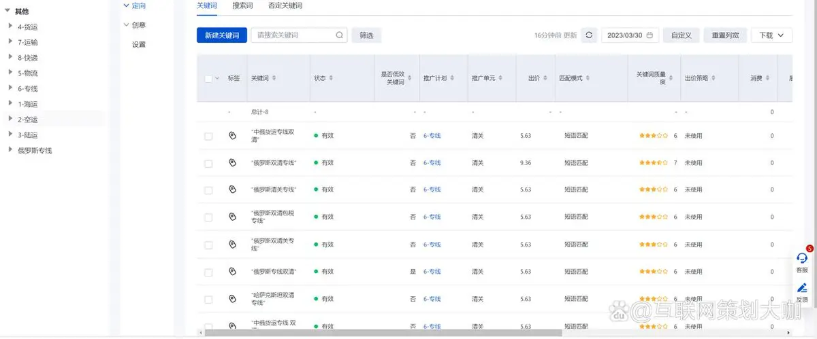Open the 下载 download dropdown
Viewport: 817px width, 339px height.
pyautogui.click(x=771, y=35)
